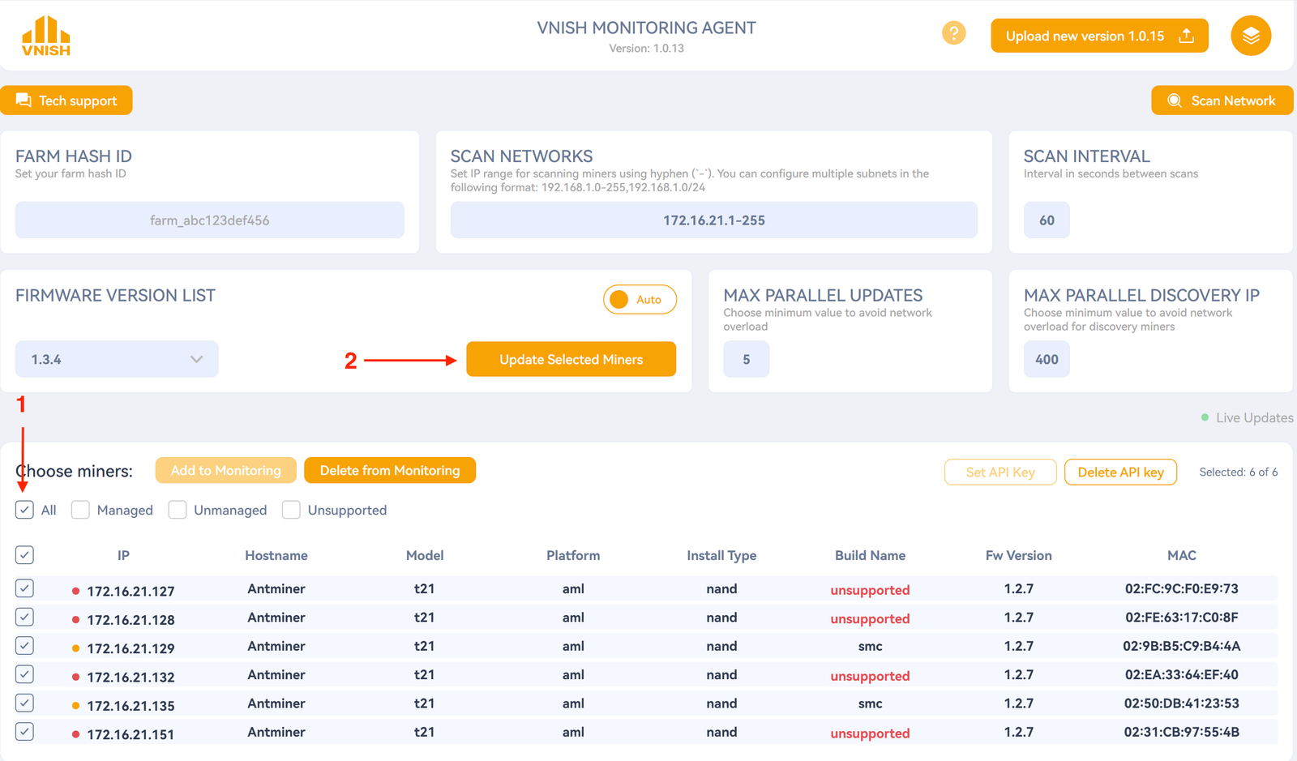Click Delete API key button
1297x761 pixels.
click(x=1120, y=472)
